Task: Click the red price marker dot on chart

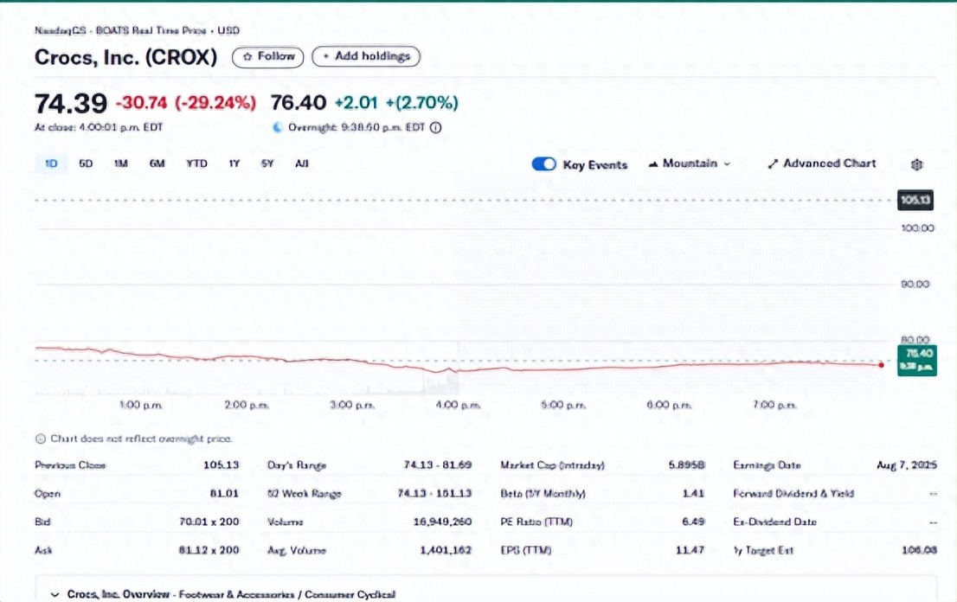Action: click(x=881, y=365)
